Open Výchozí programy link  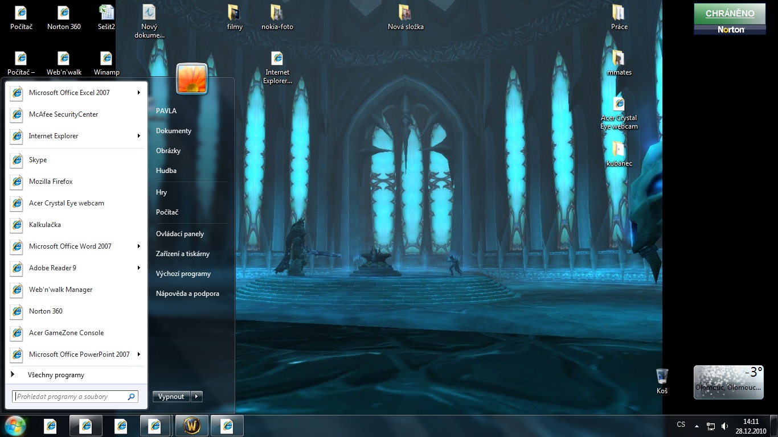click(183, 274)
